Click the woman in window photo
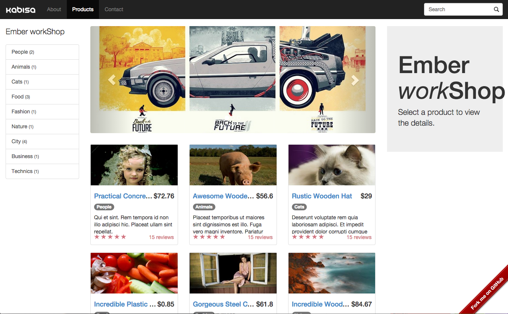Screen dimensions: 508x314 pyautogui.click(x=233, y=273)
